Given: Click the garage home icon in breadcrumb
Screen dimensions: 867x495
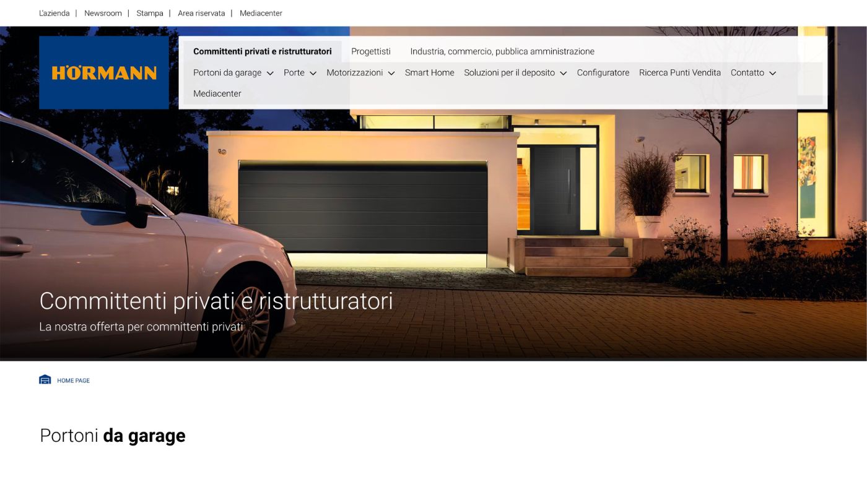Looking at the screenshot, I should pyautogui.click(x=45, y=380).
